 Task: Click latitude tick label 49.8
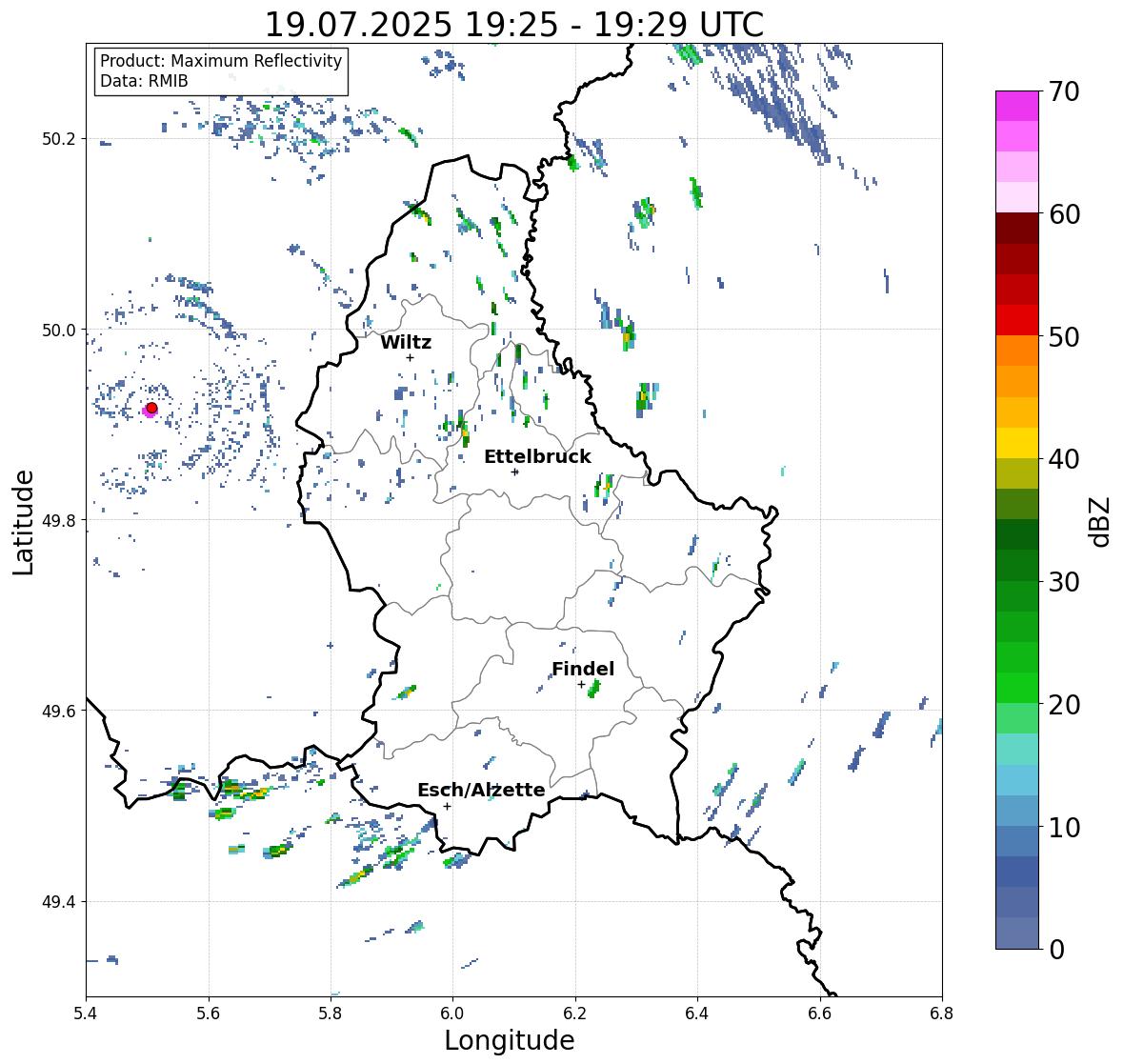[58, 520]
